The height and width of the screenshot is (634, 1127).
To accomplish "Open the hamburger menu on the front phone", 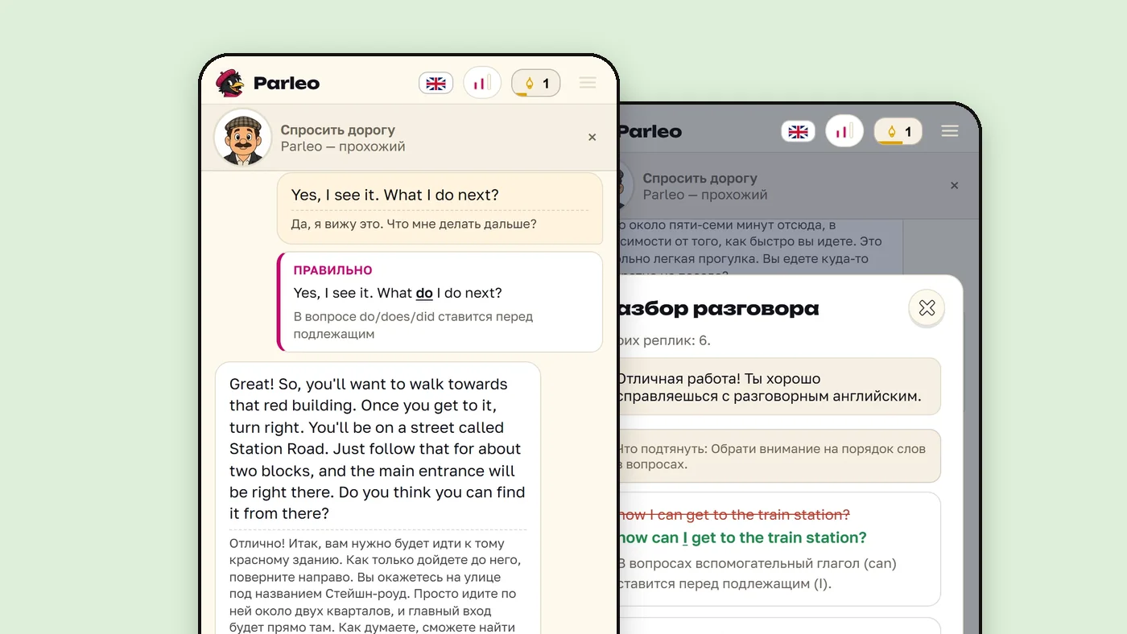I will coord(588,83).
